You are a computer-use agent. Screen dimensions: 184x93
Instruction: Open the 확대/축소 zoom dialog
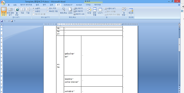click(x=64, y=11)
